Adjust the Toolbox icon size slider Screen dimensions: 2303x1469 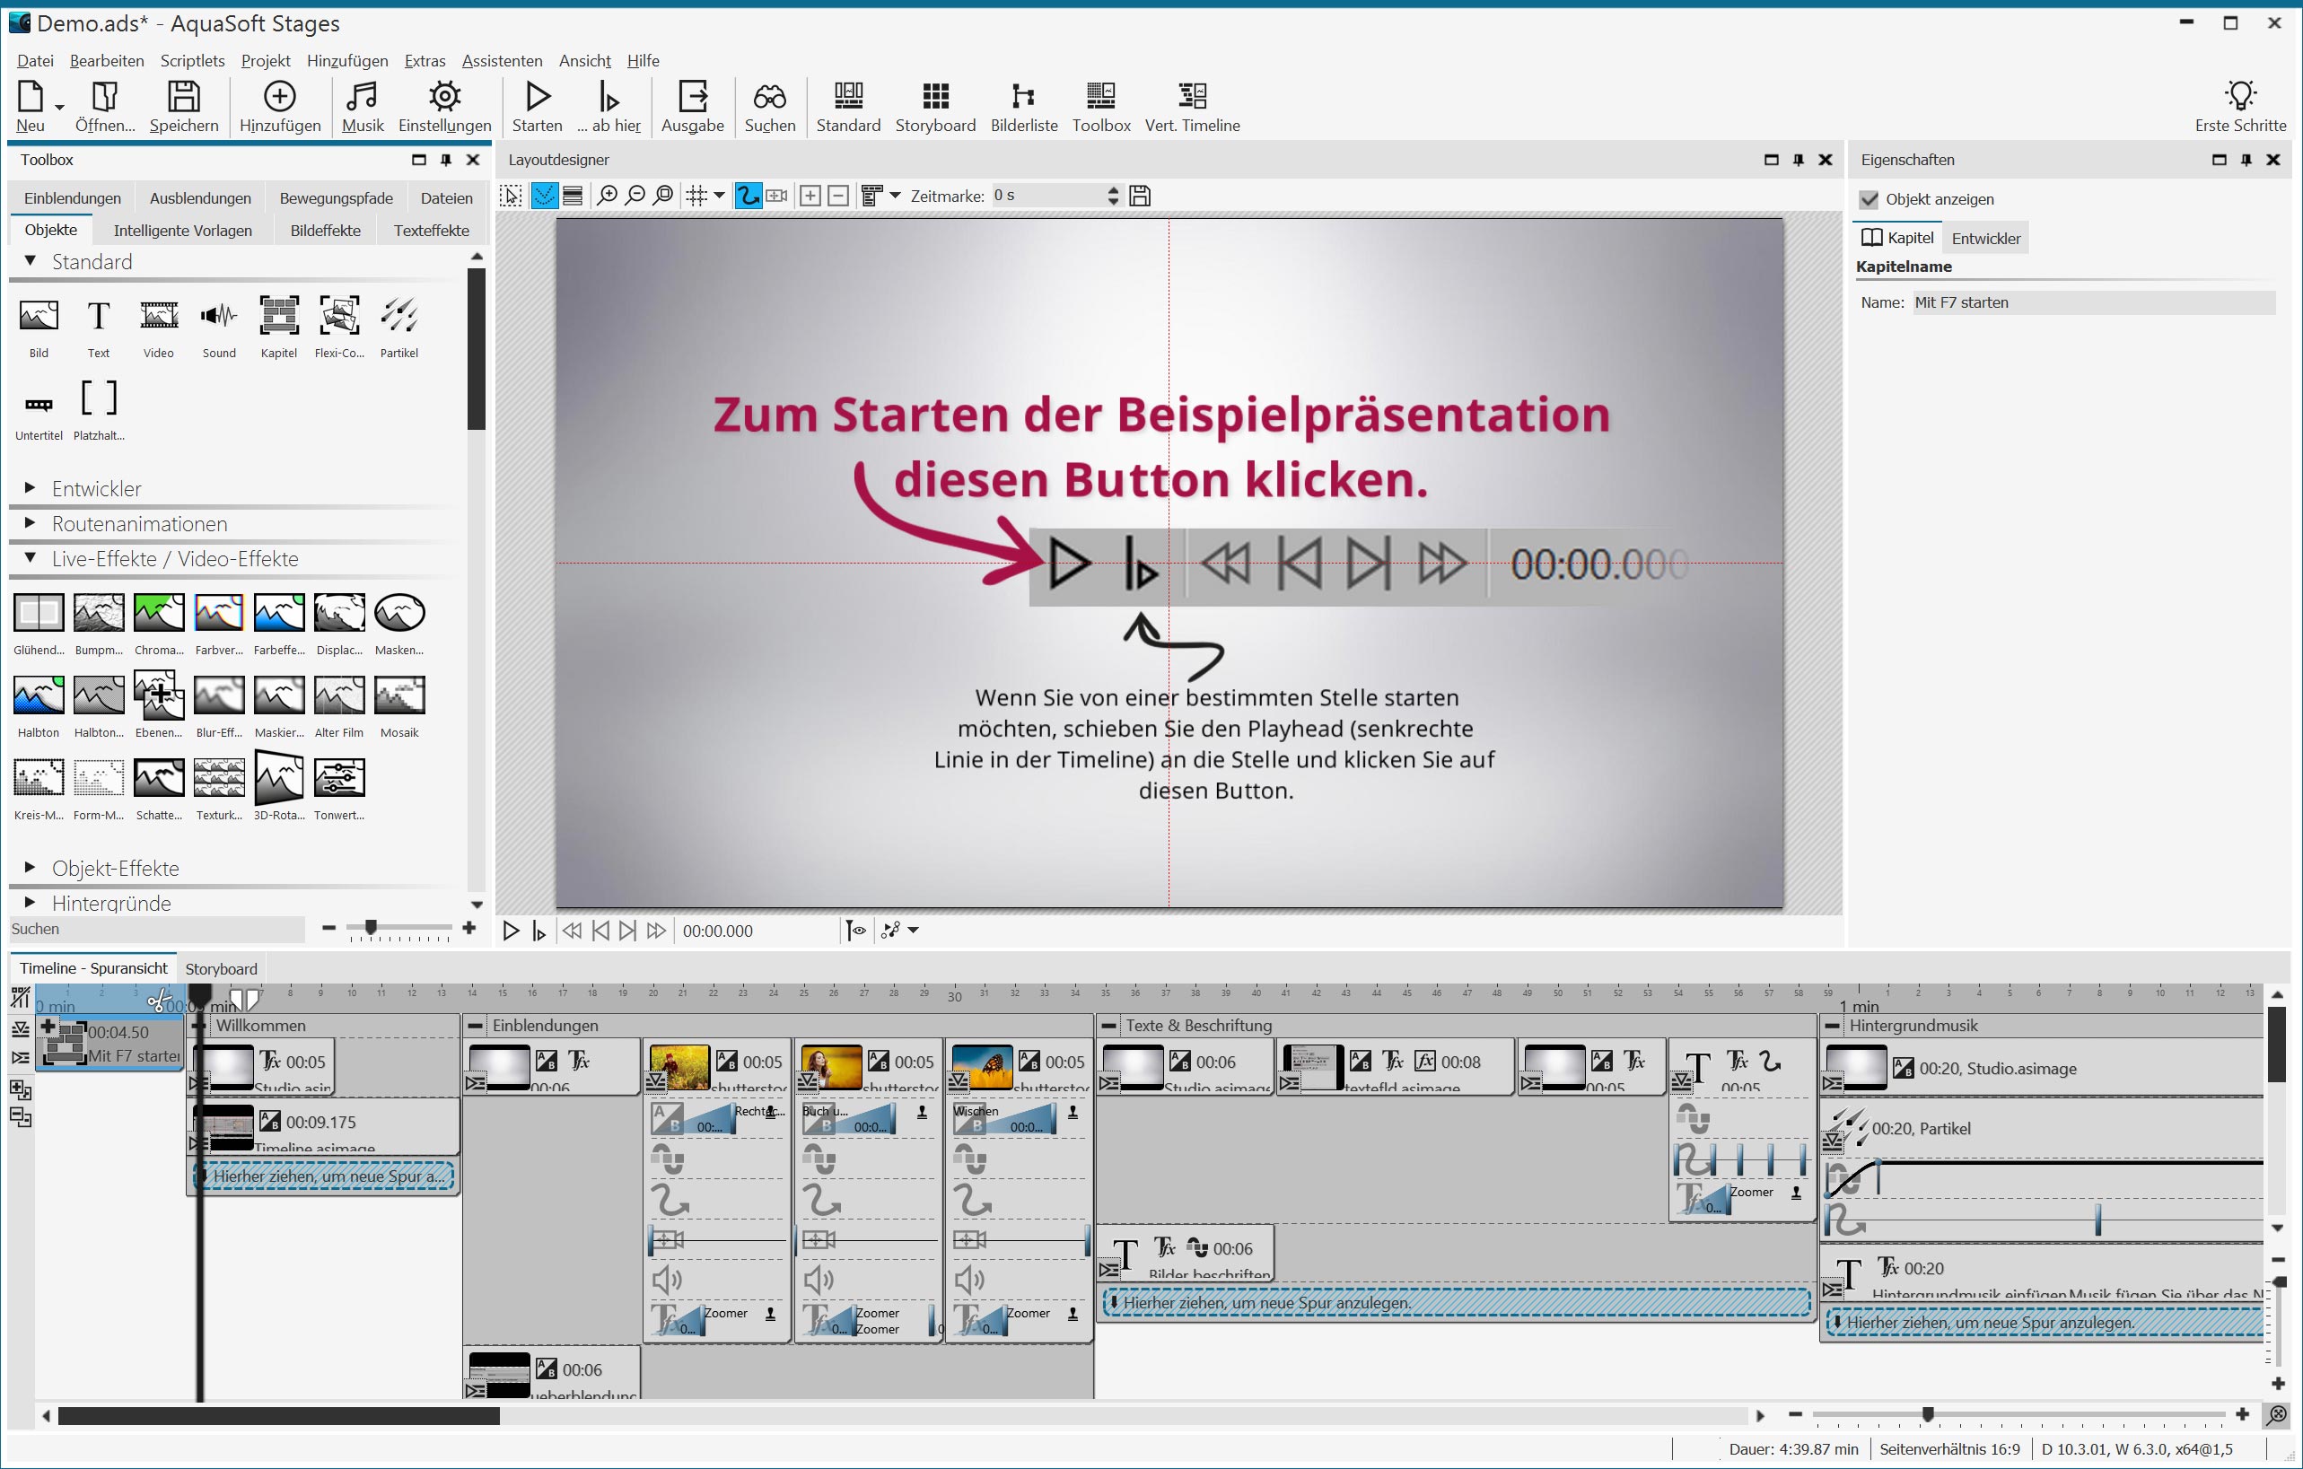(x=371, y=928)
